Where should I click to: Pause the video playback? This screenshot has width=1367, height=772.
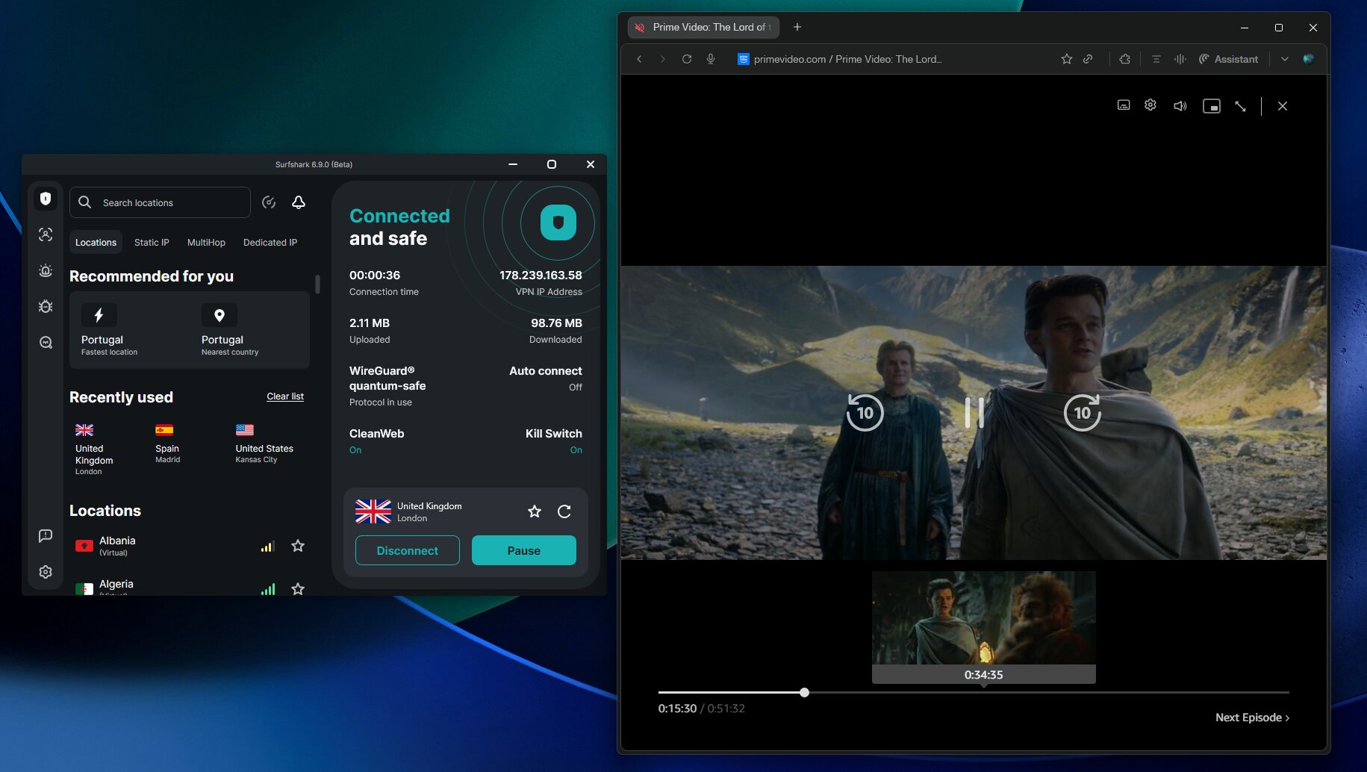974,412
